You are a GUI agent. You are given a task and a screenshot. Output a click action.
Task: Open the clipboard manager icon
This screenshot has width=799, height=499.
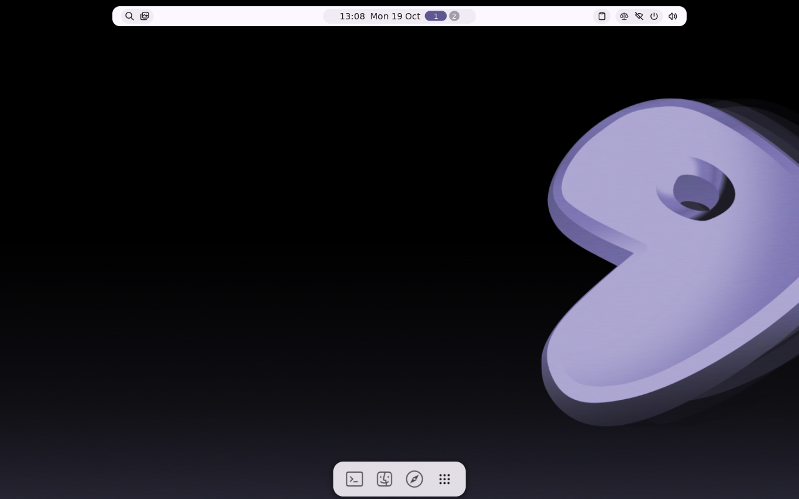pyautogui.click(x=602, y=16)
